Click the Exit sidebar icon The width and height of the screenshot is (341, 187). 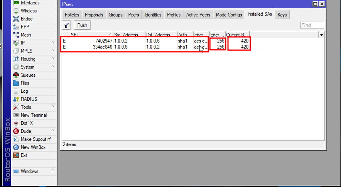point(16,155)
